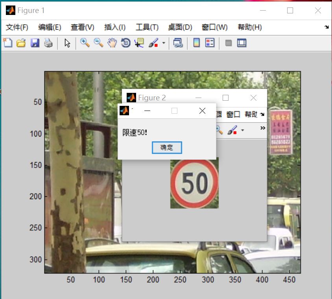
Task: Activate the Zoom Out magnifier tool in Figure 1
Action: (98, 43)
